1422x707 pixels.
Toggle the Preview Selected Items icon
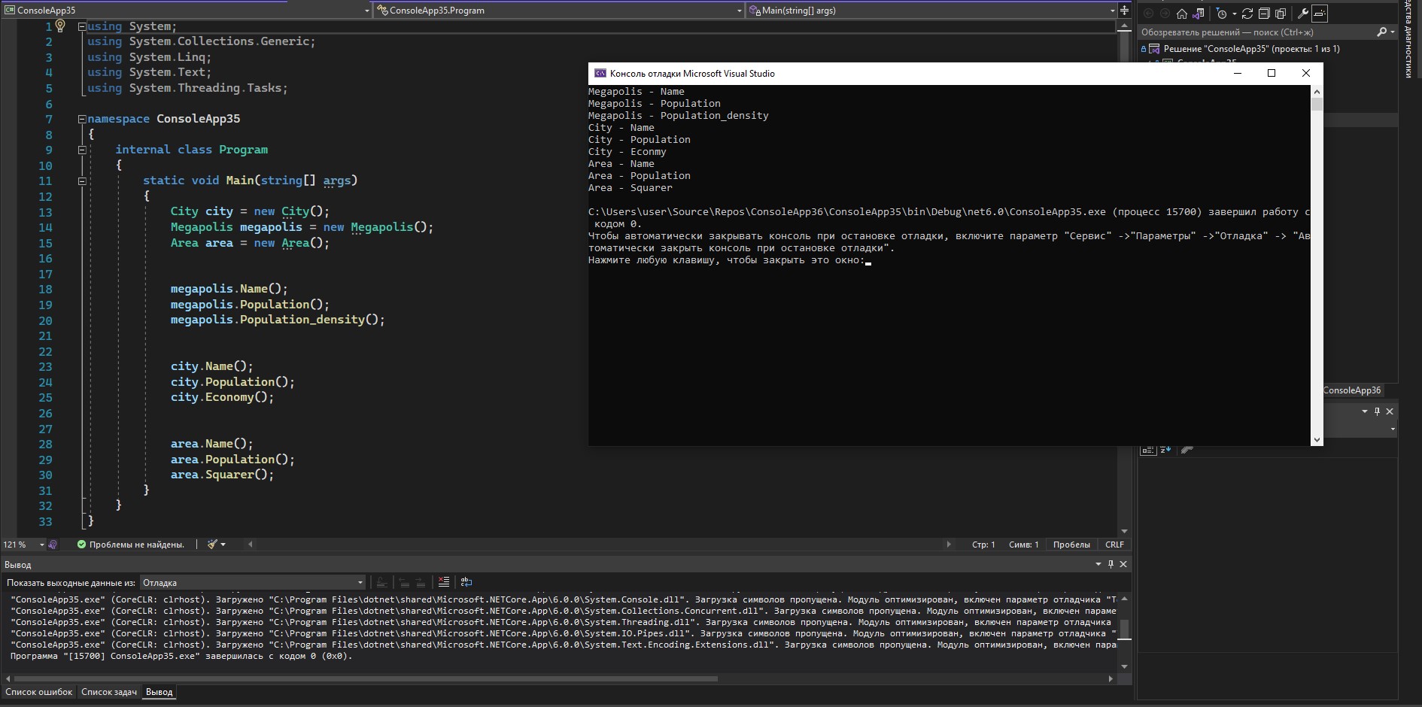coord(1320,14)
